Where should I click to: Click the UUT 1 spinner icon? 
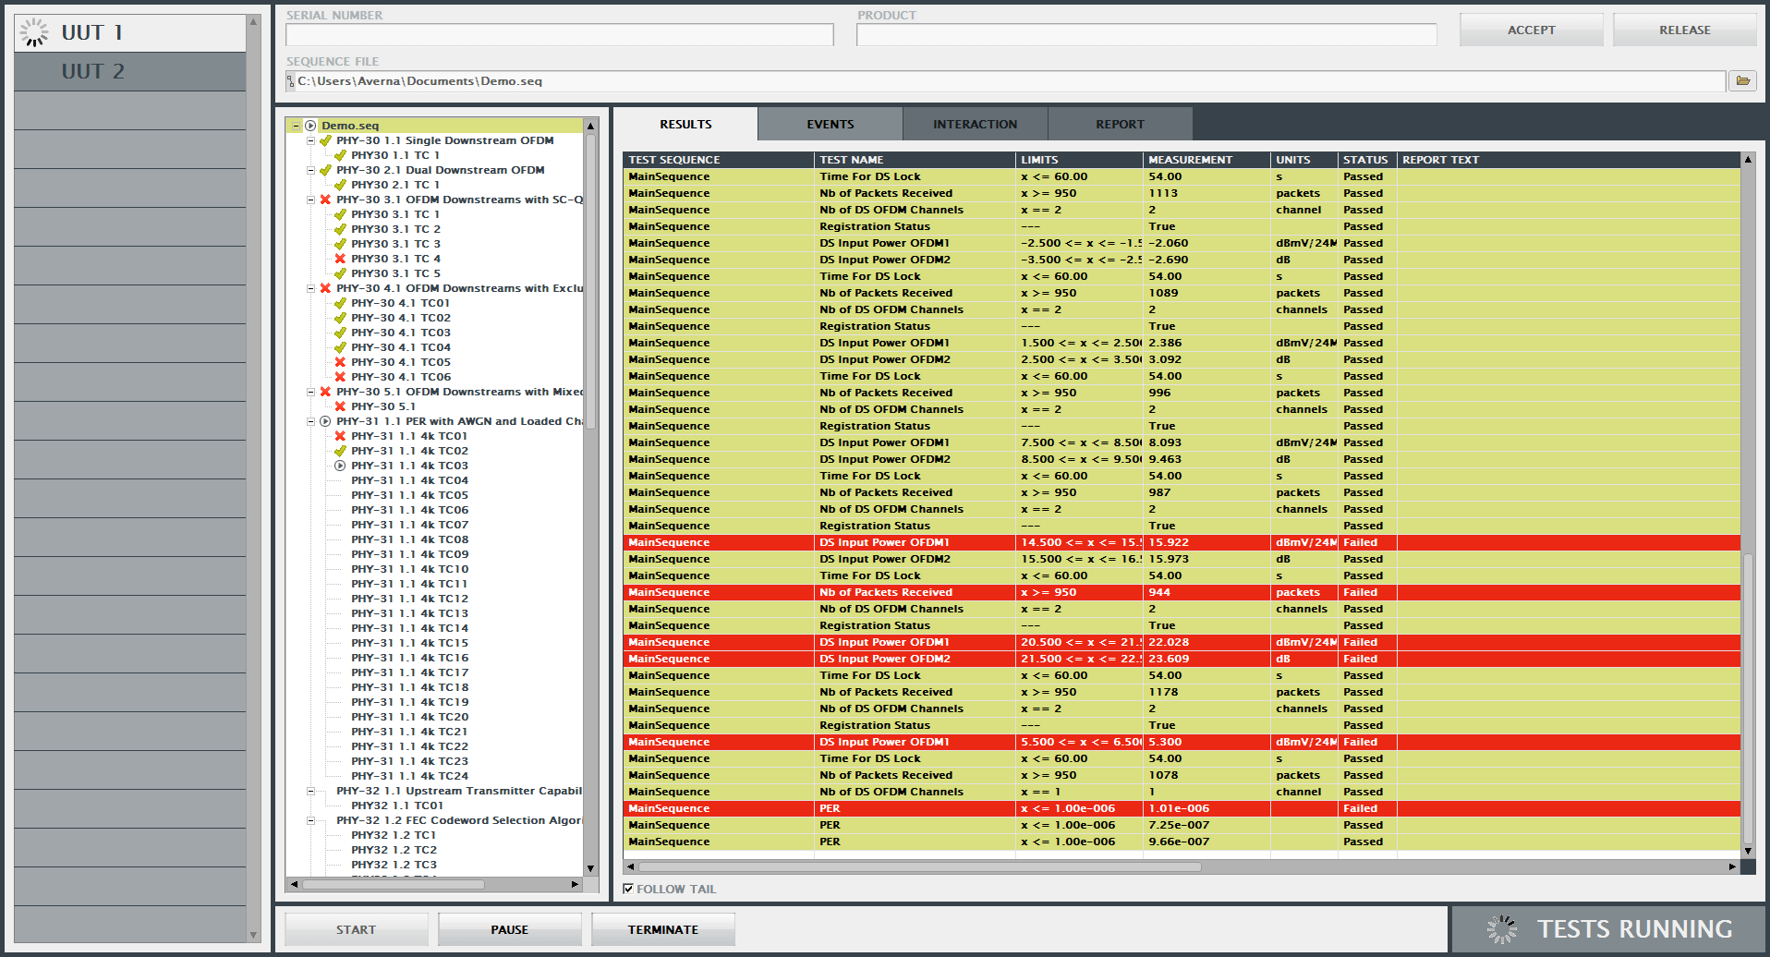point(34,32)
